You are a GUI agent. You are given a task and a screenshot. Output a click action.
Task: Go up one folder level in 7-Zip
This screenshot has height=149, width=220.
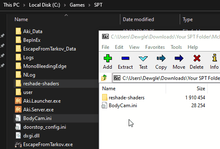[104, 78]
